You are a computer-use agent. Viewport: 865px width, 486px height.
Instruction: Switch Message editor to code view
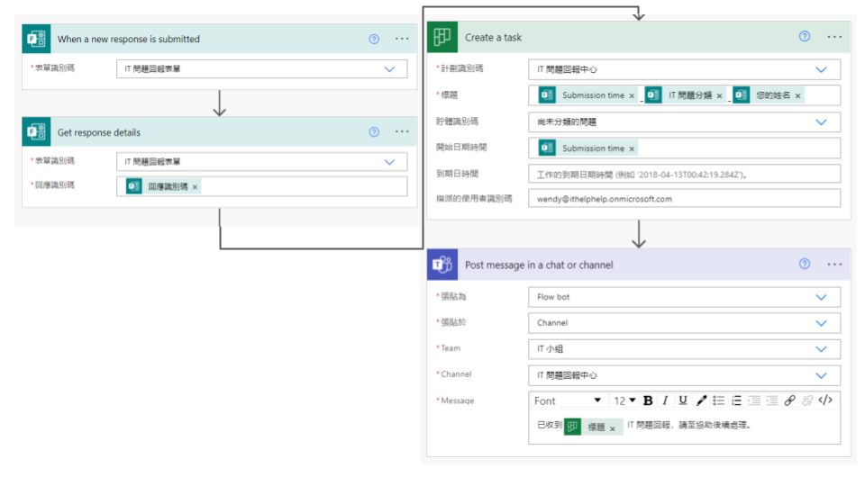point(825,400)
